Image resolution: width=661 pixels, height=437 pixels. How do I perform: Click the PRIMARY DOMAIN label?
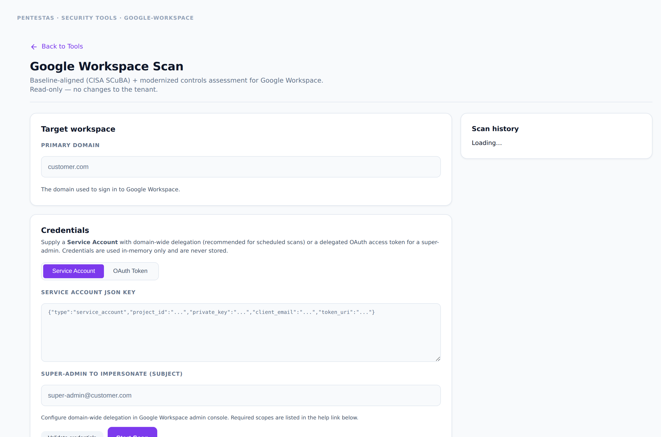70,145
